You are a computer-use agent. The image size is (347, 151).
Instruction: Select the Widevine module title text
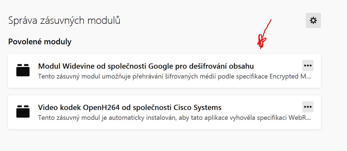tap(146, 66)
